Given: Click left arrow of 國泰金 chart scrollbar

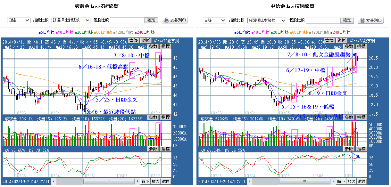Looking at the screenshot, I should click(53, 182).
